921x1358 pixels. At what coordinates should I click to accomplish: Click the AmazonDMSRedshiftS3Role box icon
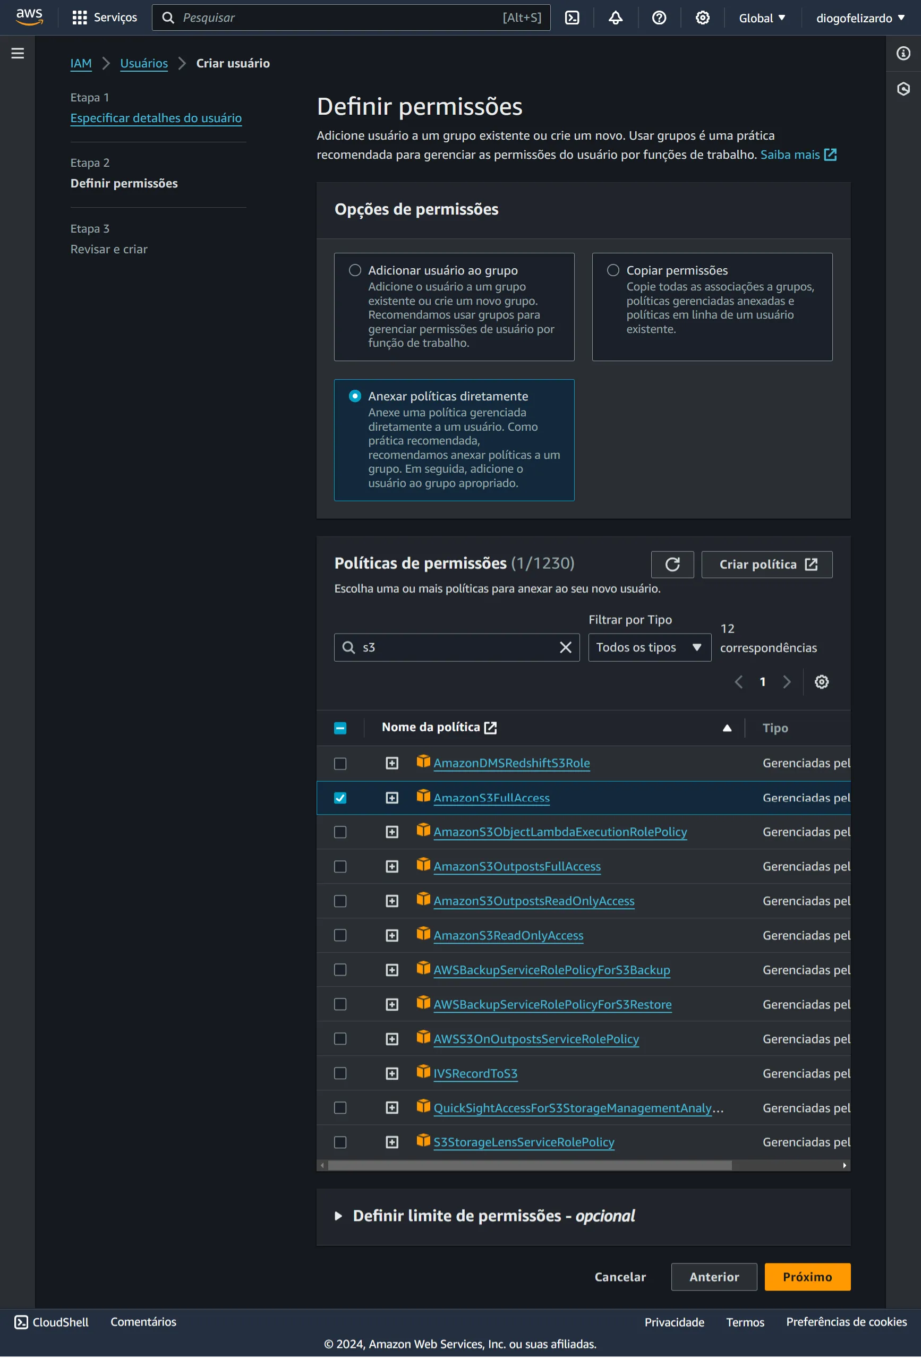click(423, 761)
